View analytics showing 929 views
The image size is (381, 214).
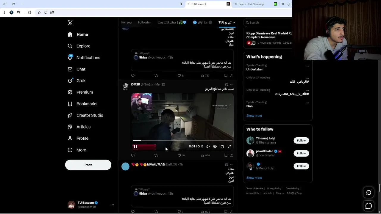click(x=205, y=155)
